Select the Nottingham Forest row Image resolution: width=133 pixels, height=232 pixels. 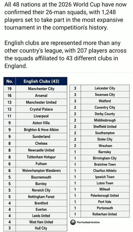35,197
